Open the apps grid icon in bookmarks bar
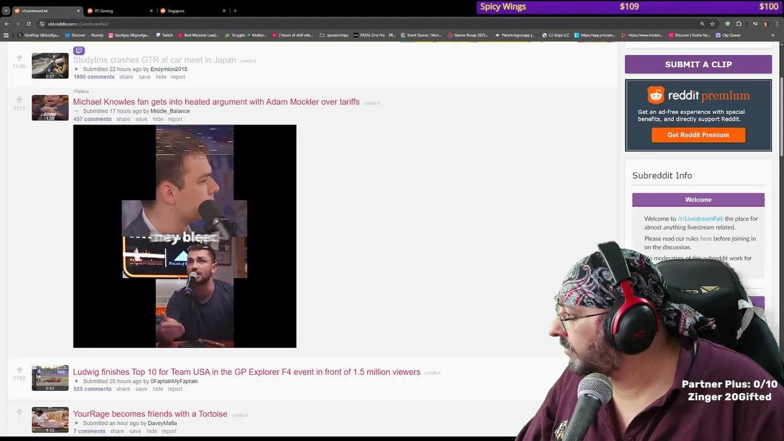This screenshot has width=784, height=441. pos(6,35)
